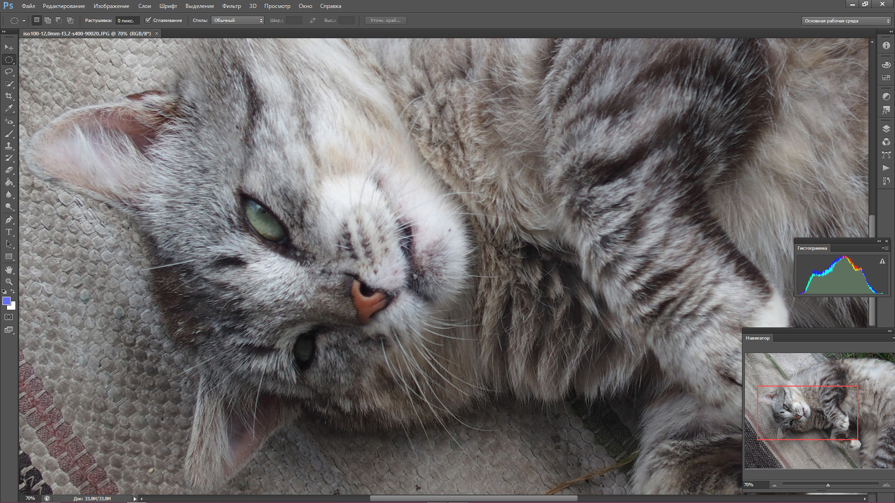This screenshot has height=503, width=895.
Task: Select the Horizontal Type tool
Action: pos(9,231)
